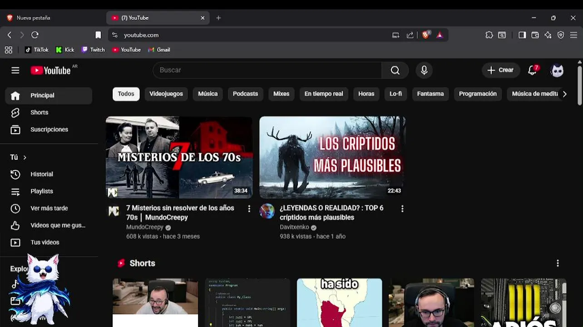Open the Misterios de los 70s thumbnail
583x327 pixels.
pyautogui.click(x=179, y=158)
